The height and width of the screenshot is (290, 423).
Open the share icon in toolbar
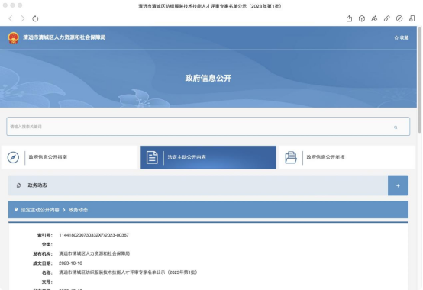point(349,18)
